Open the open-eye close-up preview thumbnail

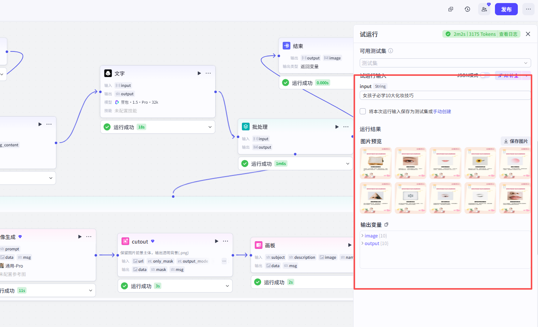coord(410,163)
